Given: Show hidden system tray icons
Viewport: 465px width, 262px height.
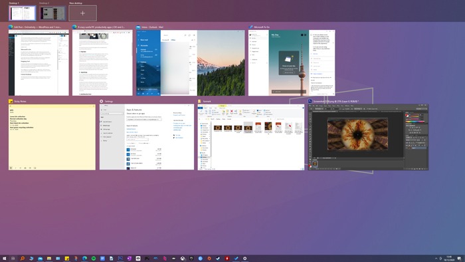Looking at the screenshot, I should [436, 259].
